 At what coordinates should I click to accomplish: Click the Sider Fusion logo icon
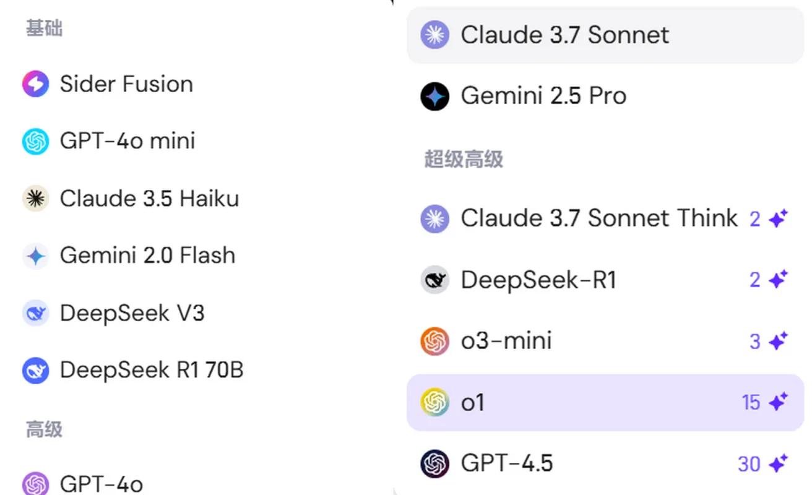point(35,84)
